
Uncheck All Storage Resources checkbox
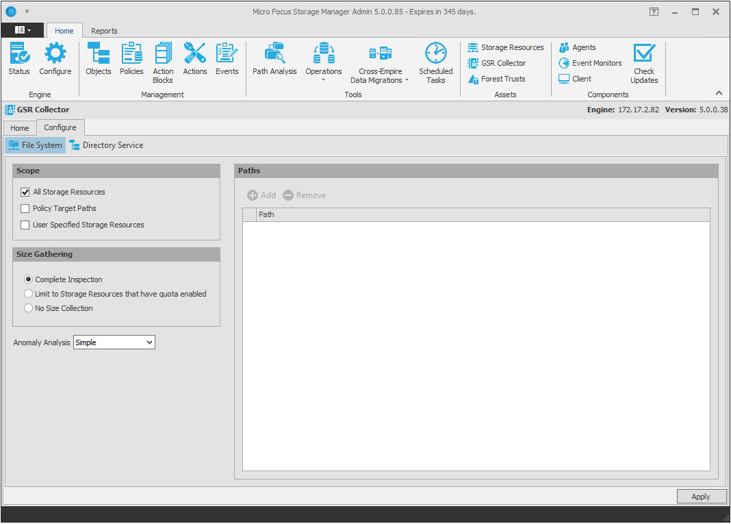pyautogui.click(x=25, y=192)
